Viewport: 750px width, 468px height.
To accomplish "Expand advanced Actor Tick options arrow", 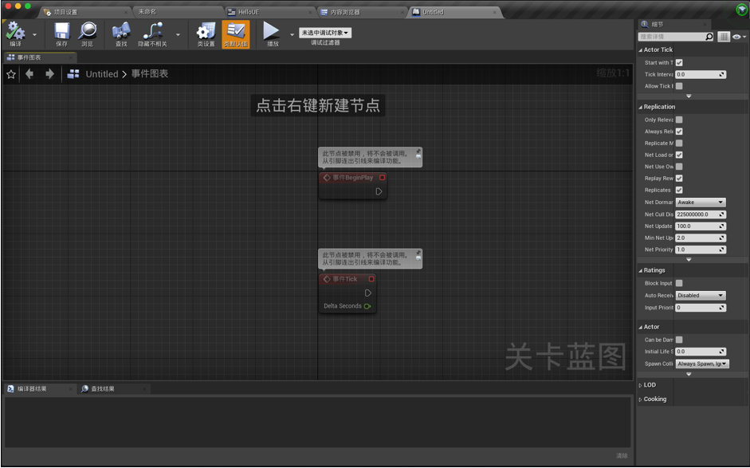I will click(x=689, y=96).
